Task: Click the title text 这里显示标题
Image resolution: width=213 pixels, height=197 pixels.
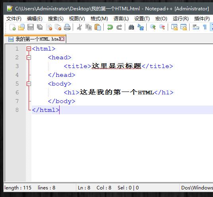Action: pyautogui.click(x=116, y=66)
